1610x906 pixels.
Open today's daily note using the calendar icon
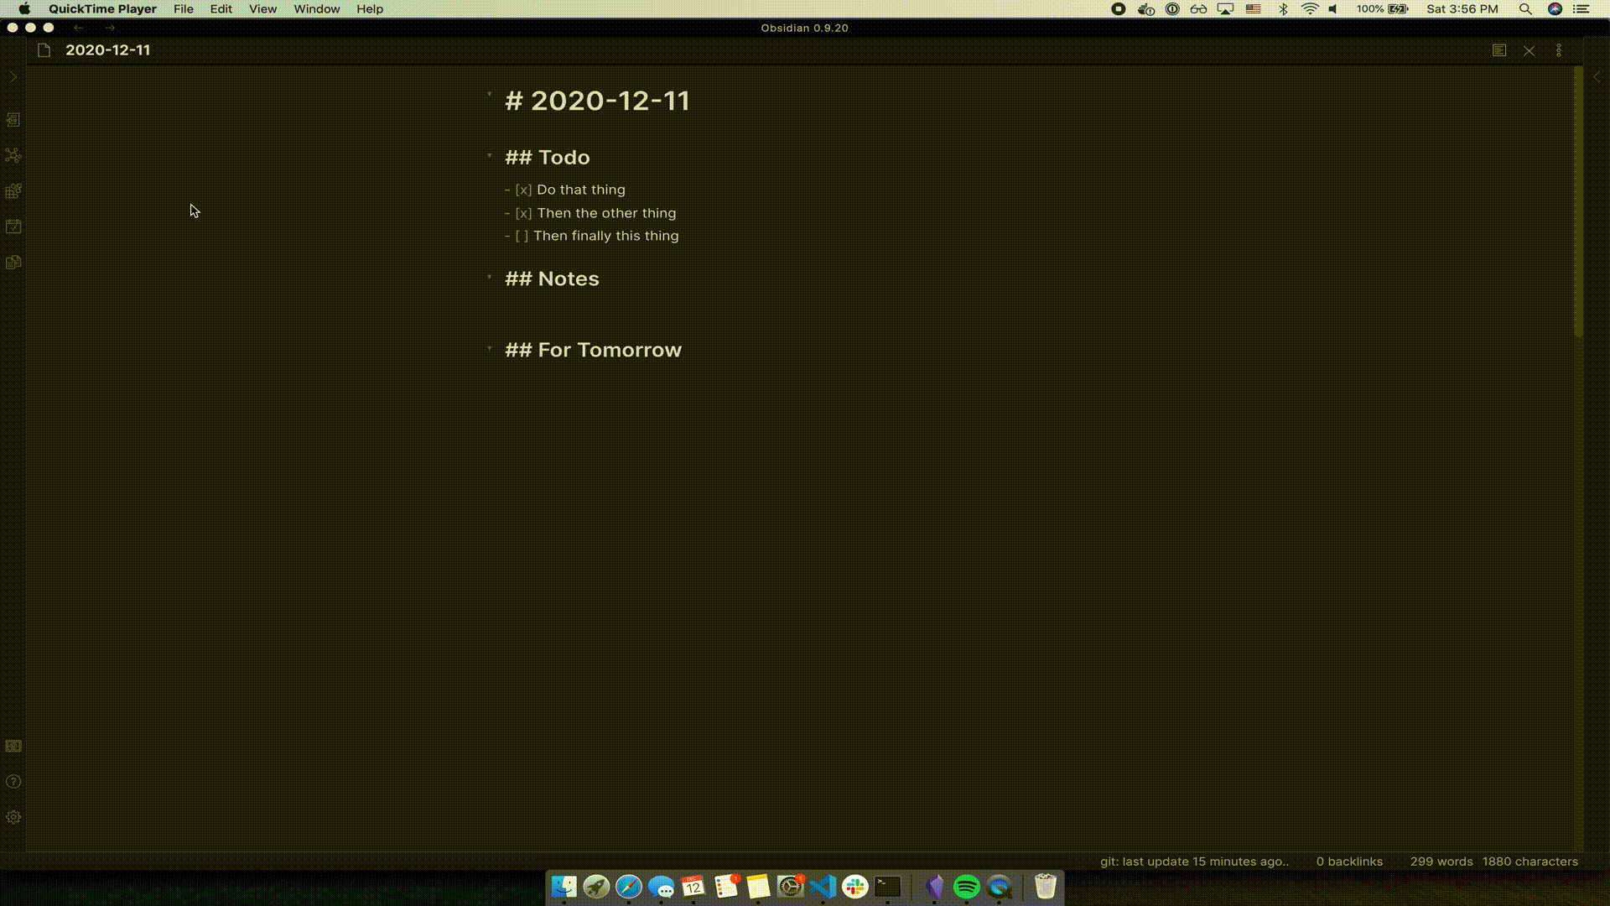pyautogui.click(x=13, y=226)
